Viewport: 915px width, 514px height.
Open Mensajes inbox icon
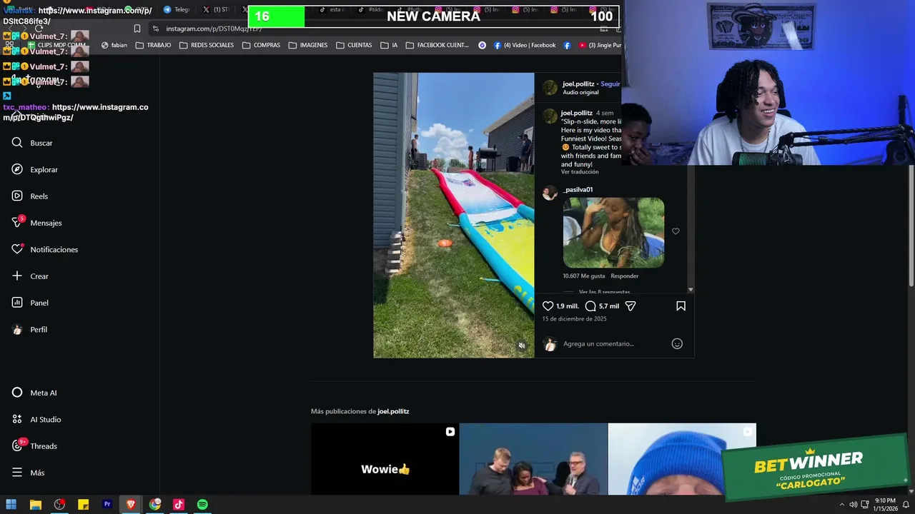pyautogui.click(x=17, y=223)
